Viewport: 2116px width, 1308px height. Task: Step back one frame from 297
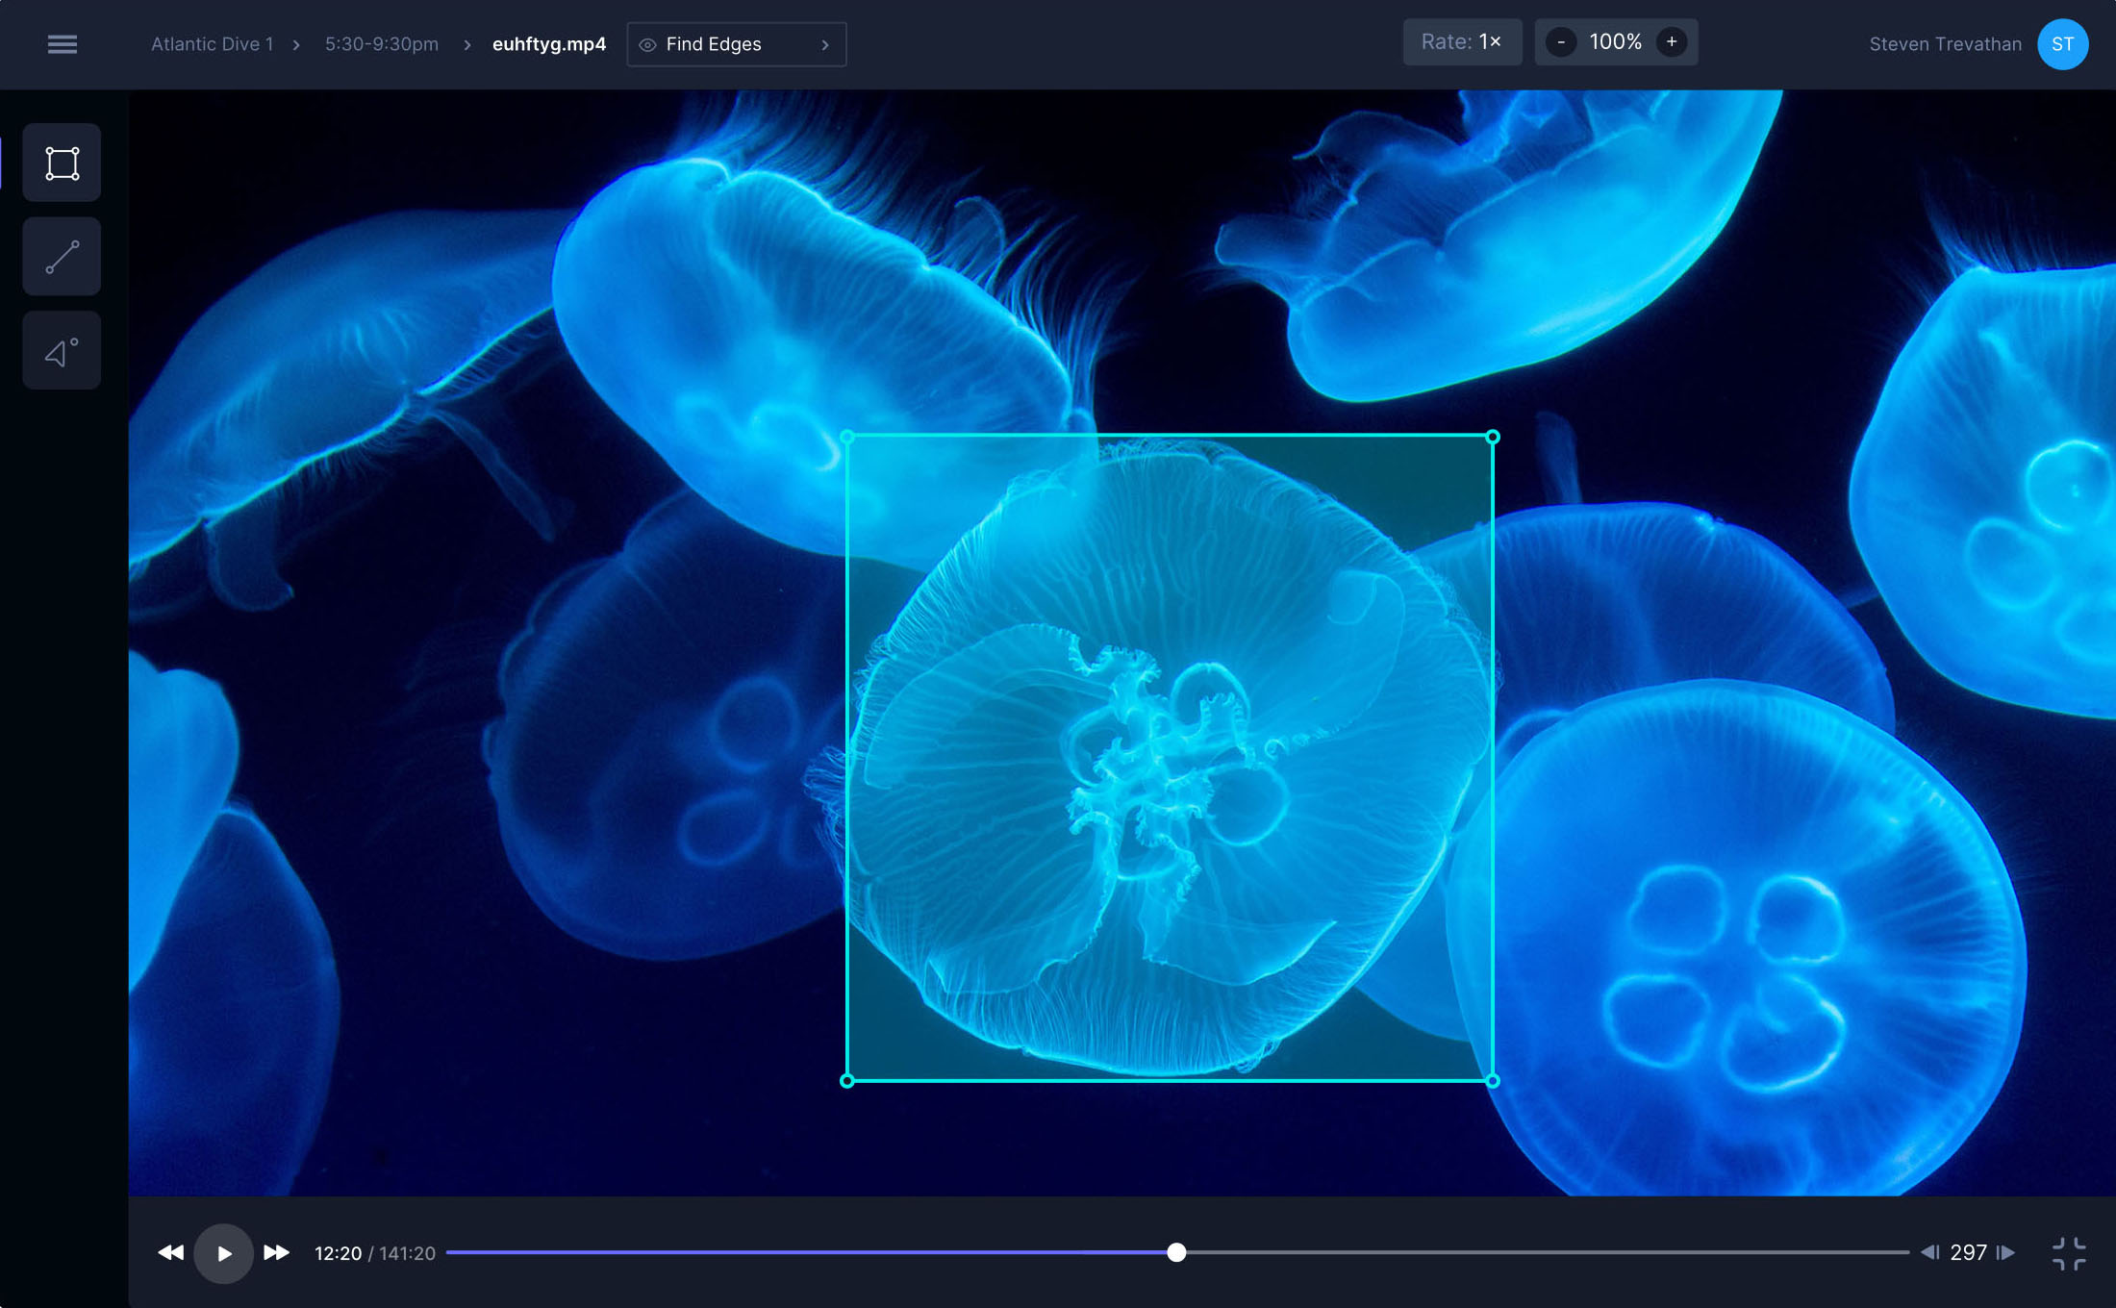(1929, 1252)
